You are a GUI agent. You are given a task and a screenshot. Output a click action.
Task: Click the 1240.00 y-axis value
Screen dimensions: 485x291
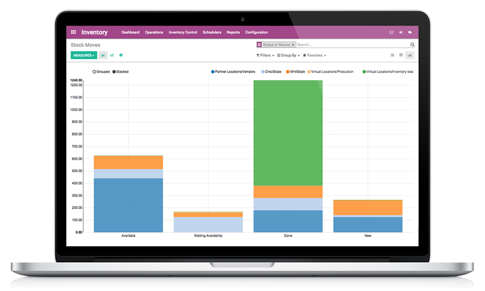[x=76, y=80]
